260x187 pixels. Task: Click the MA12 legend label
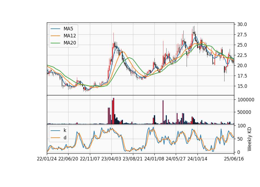click(x=70, y=36)
